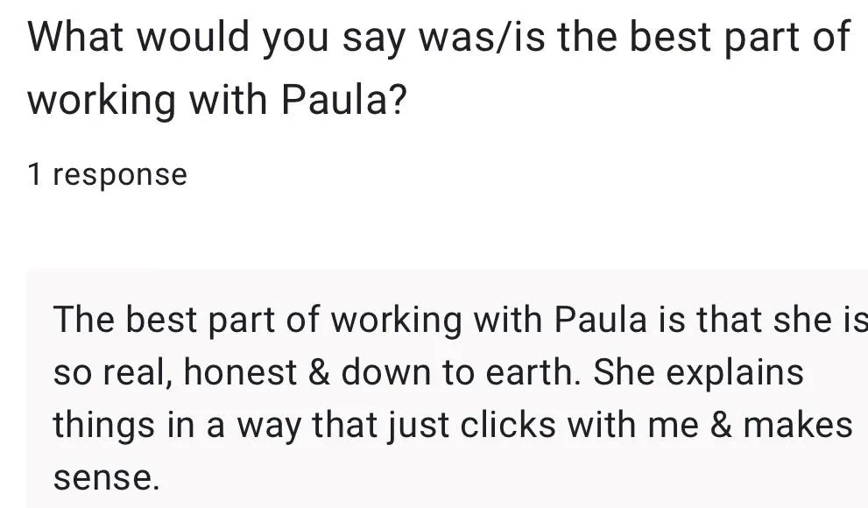Click the line starting with "things in a way"

(x=453, y=425)
